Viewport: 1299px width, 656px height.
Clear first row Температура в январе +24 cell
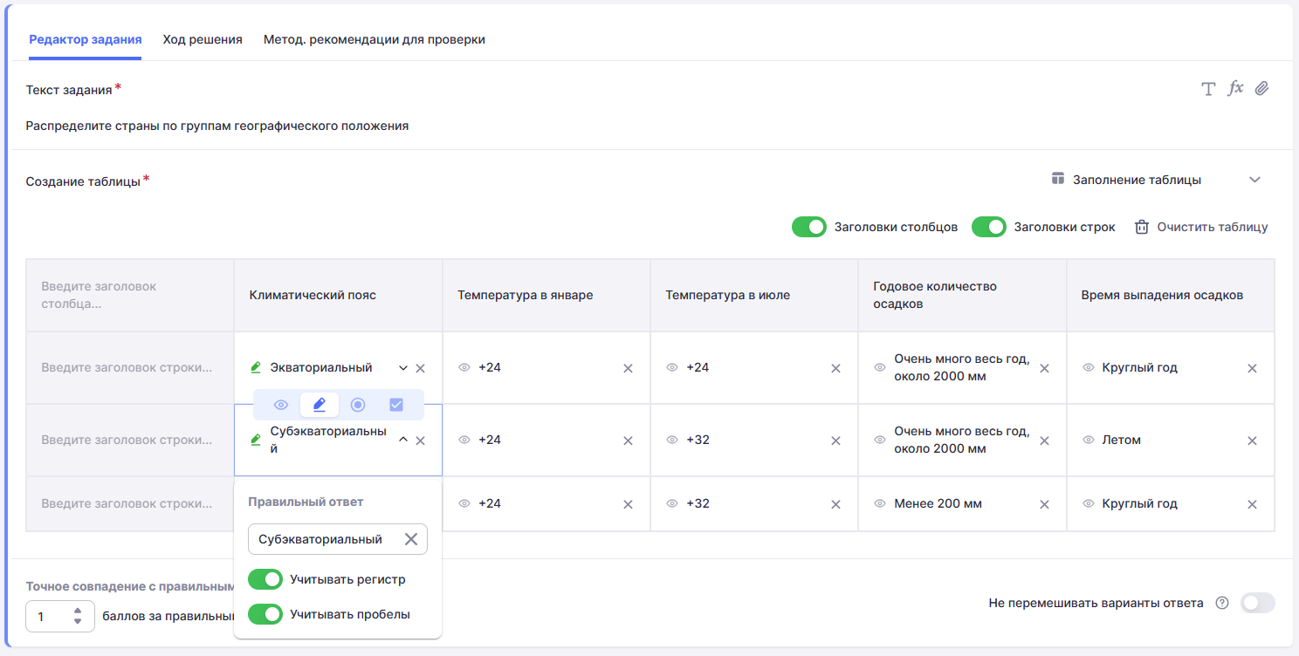(628, 368)
